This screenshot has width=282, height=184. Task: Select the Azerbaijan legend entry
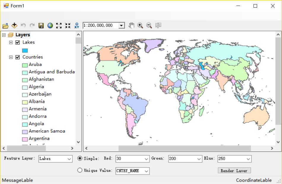tap(40, 94)
